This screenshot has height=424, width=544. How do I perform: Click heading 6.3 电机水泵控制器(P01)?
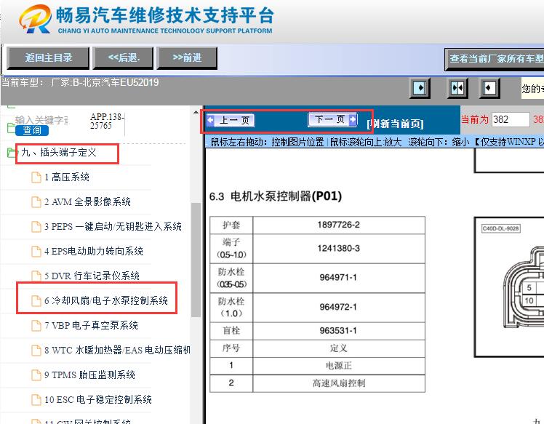coord(276,196)
